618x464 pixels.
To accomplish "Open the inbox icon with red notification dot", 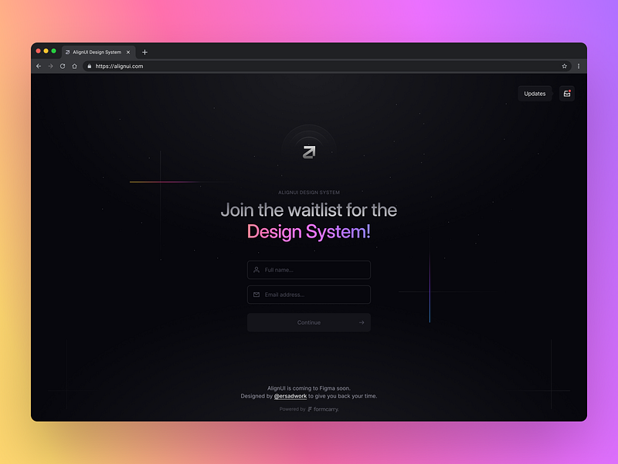I will click(x=566, y=93).
